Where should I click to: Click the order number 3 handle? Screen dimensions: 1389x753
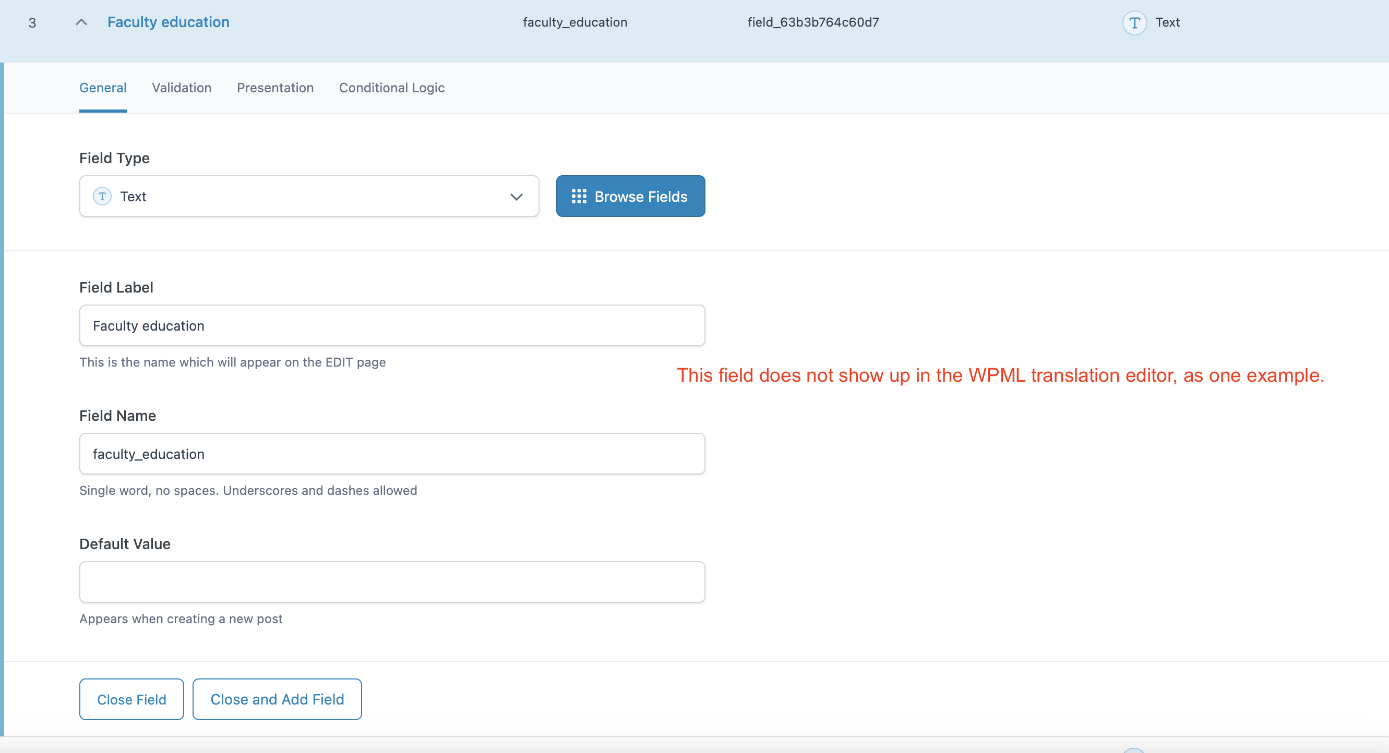[x=32, y=22]
